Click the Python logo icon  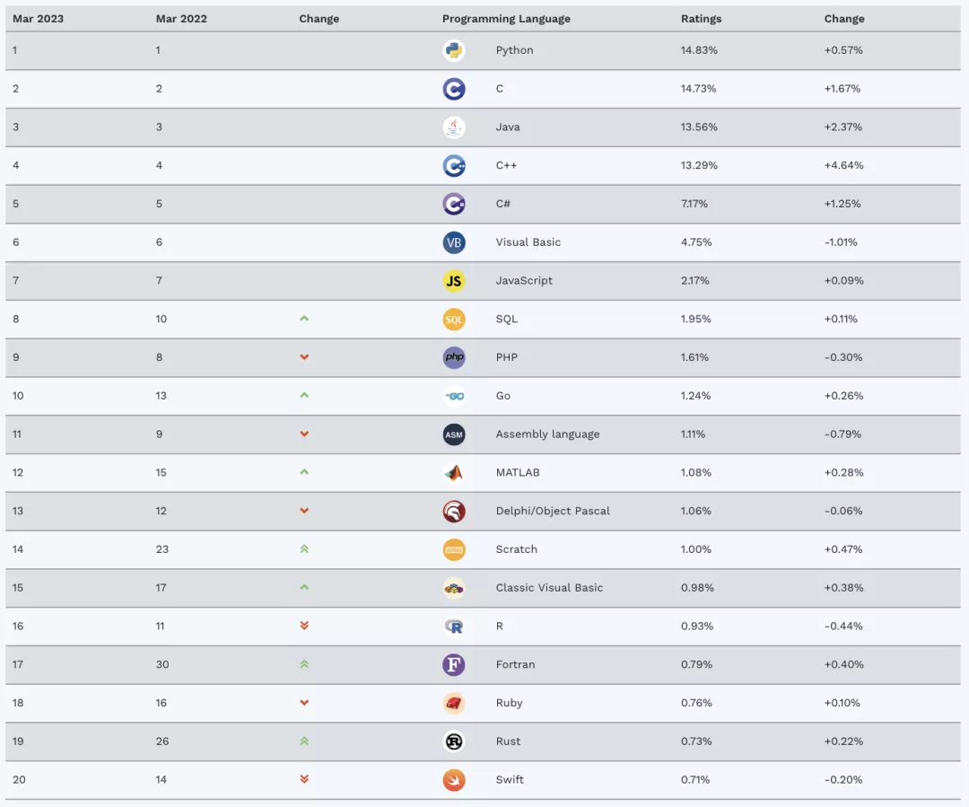[454, 50]
